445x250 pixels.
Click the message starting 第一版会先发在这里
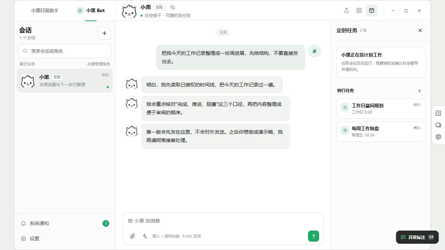pyautogui.click(x=216, y=136)
